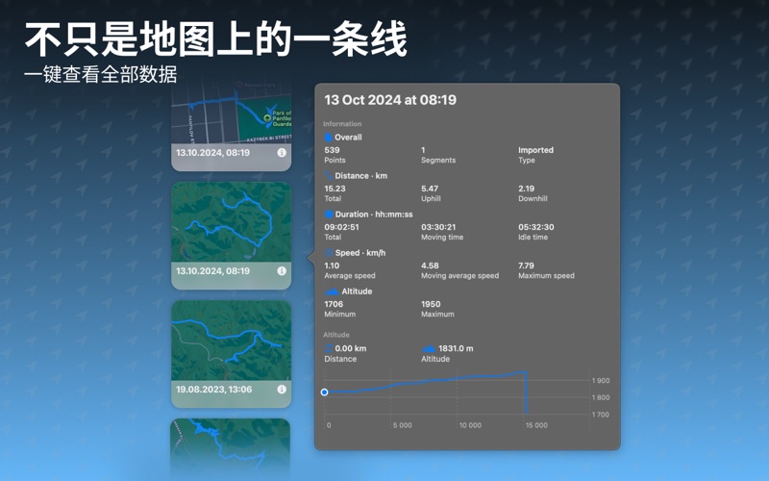Open info icon on 19.08.2023, 13:06 track
Viewport: 769px width, 481px height.
point(282,390)
